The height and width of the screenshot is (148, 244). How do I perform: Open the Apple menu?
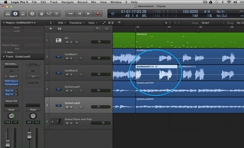coord(6,2)
